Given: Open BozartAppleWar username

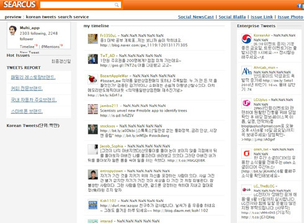Looking at the screenshot, I should (x=114, y=76).
